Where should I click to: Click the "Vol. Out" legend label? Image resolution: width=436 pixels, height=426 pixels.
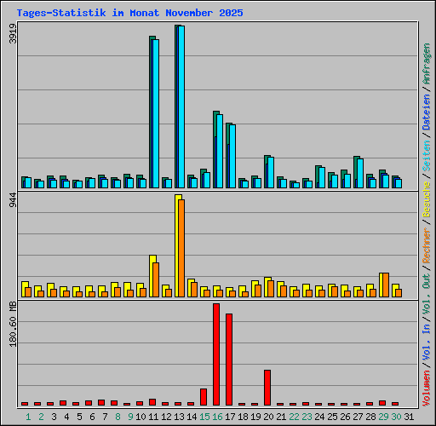click(x=427, y=293)
